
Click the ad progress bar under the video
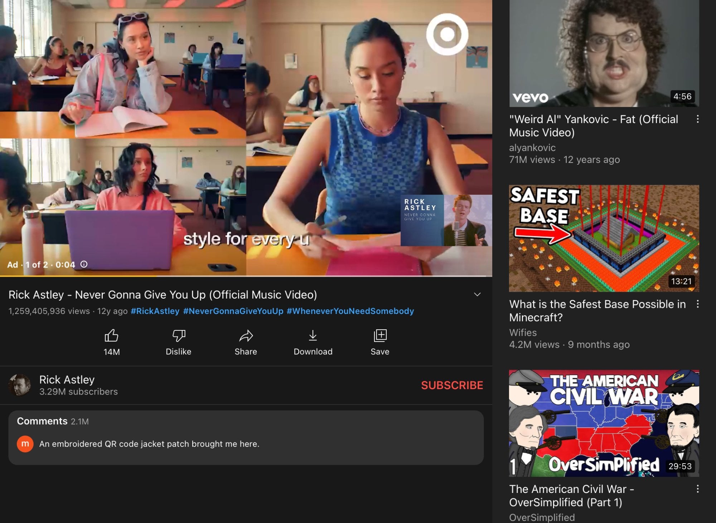[x=246, y=276]
